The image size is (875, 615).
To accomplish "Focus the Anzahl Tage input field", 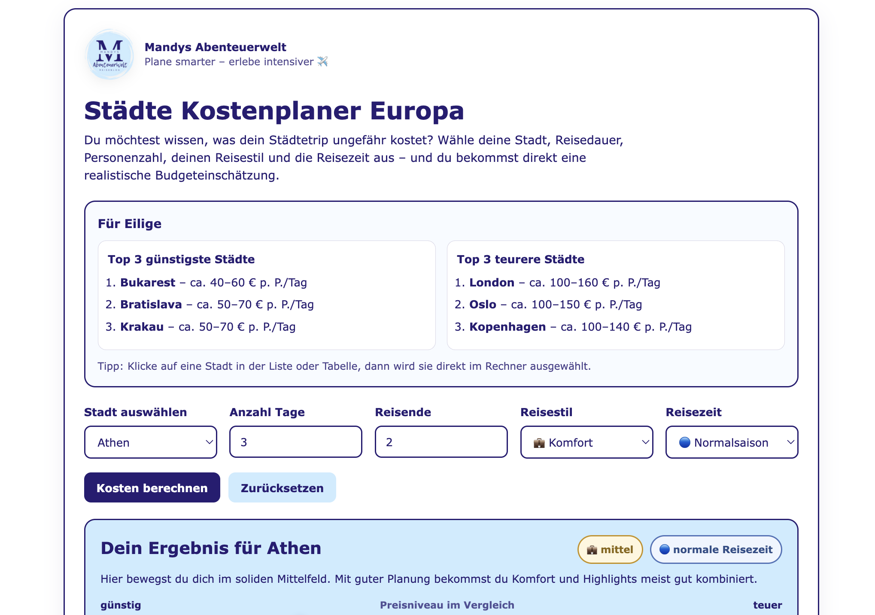I will (x=296, y=442).
